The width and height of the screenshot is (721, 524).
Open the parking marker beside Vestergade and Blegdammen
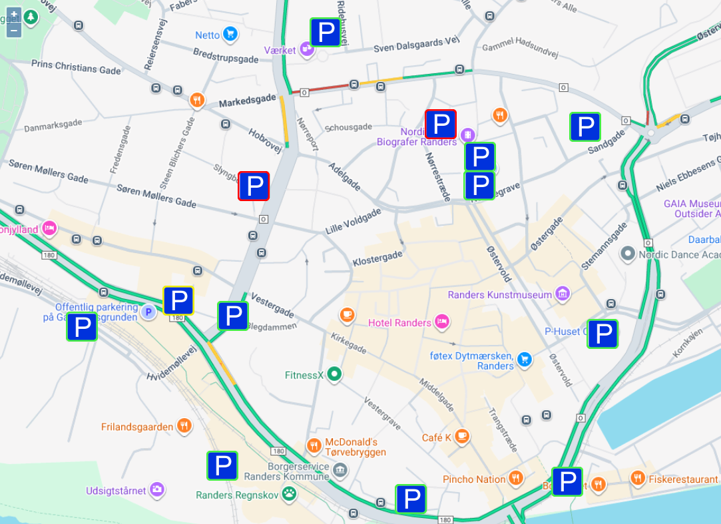[232, 316]
